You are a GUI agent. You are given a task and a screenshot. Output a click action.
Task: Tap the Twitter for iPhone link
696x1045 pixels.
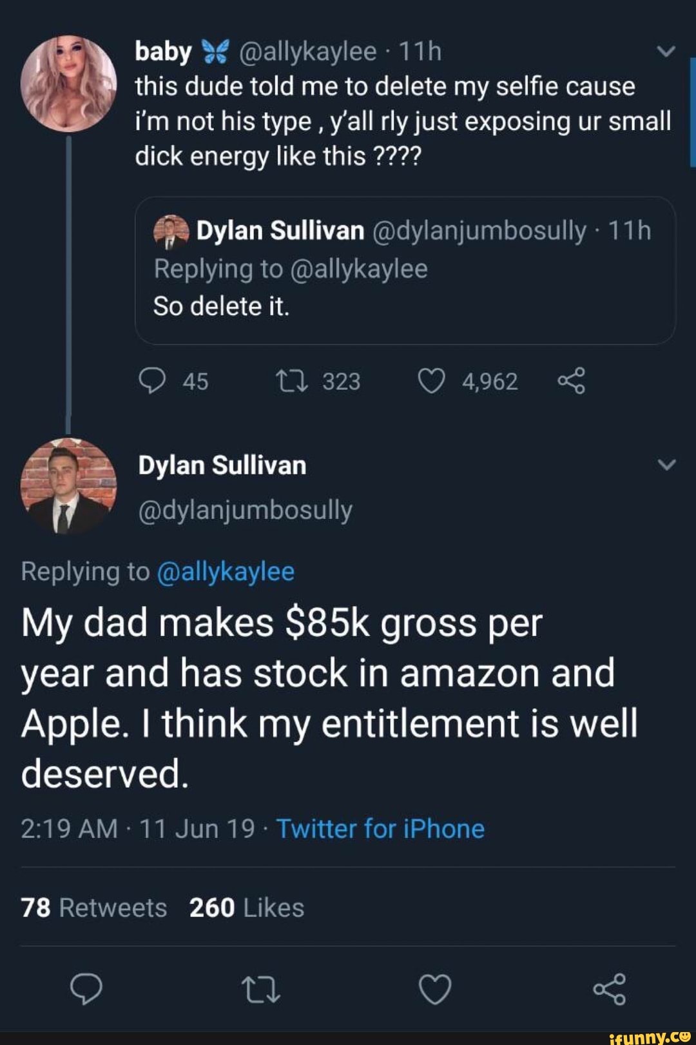coord(380,829)
